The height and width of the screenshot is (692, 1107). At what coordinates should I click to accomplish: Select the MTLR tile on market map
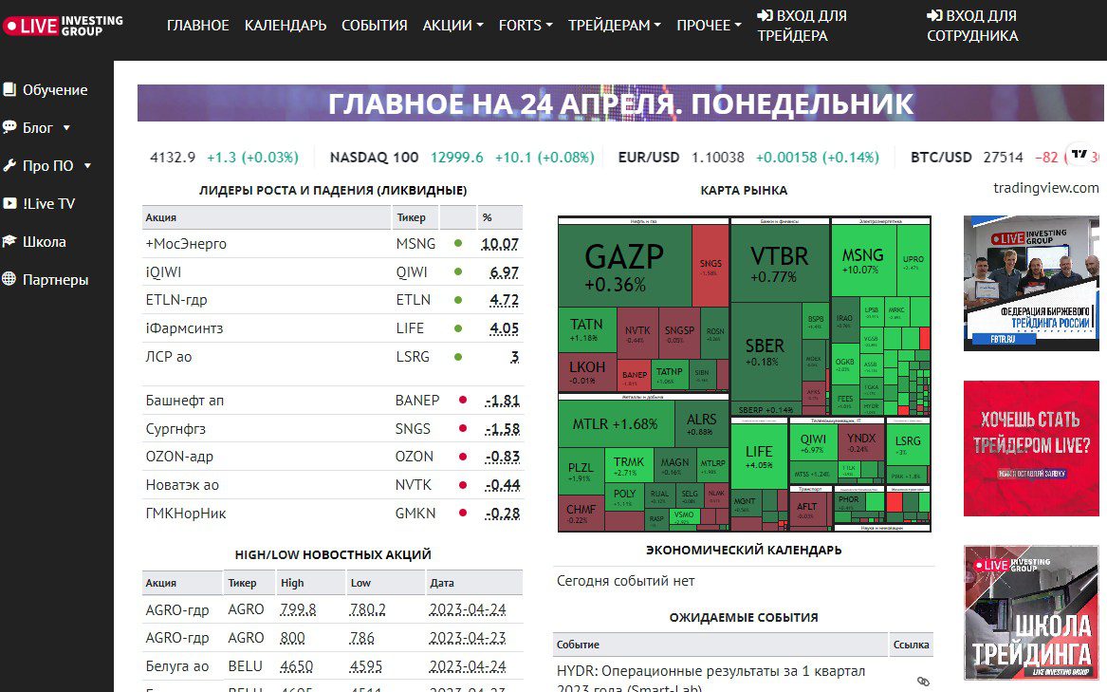[x=615, y=423]
